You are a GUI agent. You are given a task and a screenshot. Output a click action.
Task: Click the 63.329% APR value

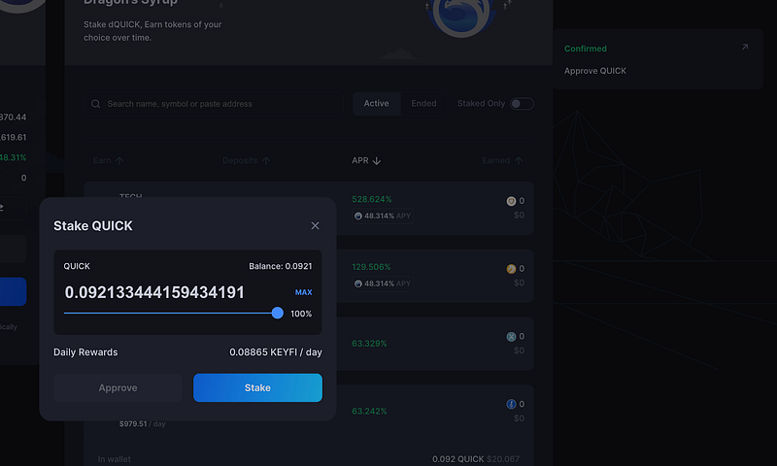pyautogui.click(x=369, y=343)
